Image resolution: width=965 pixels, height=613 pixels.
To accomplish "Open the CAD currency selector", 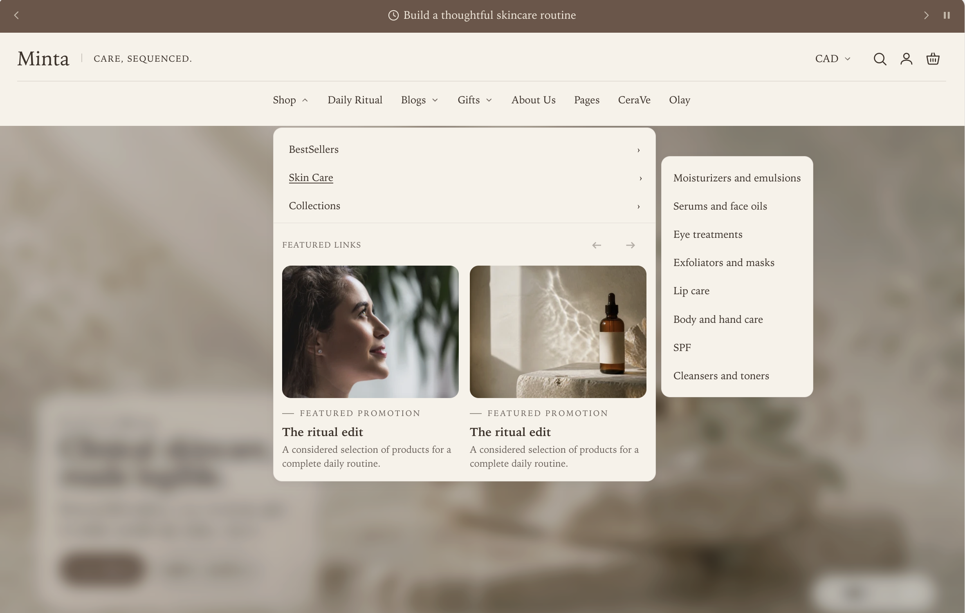I will [833, 59].
